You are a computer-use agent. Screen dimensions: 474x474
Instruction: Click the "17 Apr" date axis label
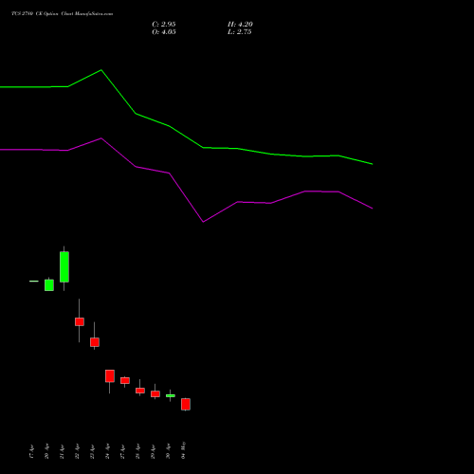click(x=31, y=452)
